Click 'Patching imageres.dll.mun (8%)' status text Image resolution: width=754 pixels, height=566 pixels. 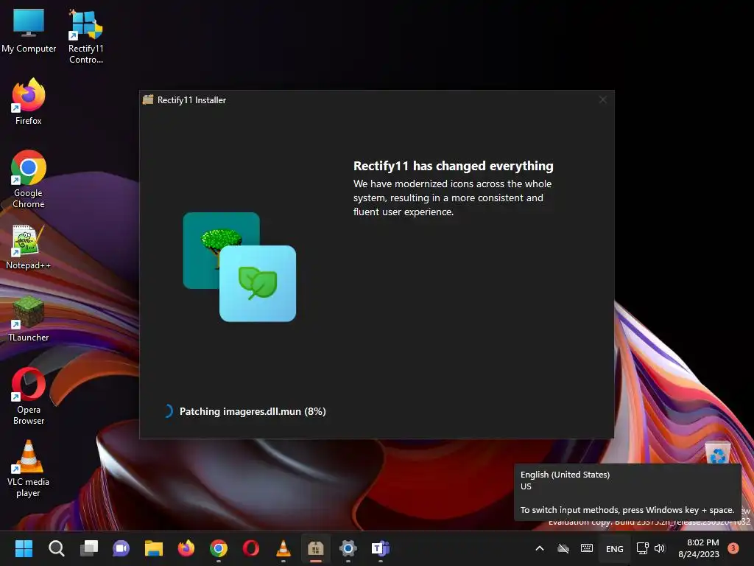pos(253,411)
